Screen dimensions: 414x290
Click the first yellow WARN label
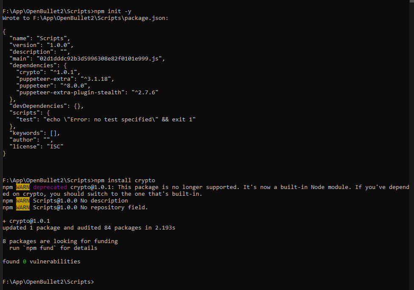[x=23, y=187]
